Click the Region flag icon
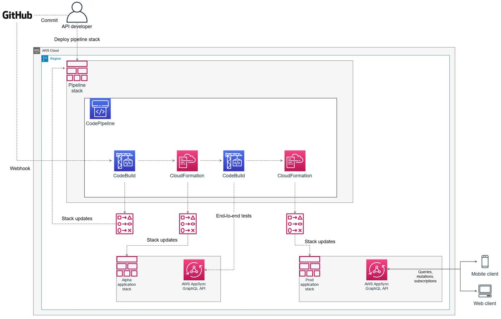501x319 pixels. [45, 59]
